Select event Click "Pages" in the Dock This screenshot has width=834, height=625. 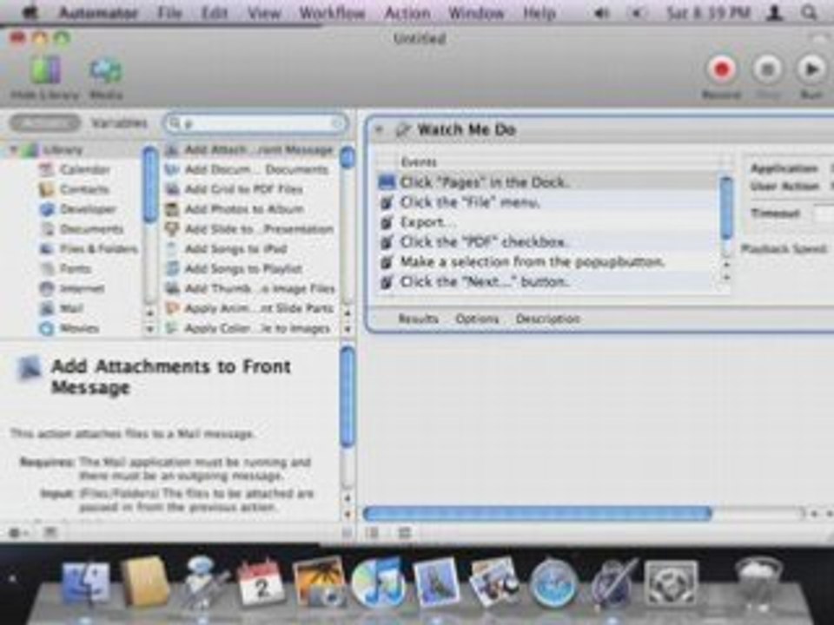548,182
